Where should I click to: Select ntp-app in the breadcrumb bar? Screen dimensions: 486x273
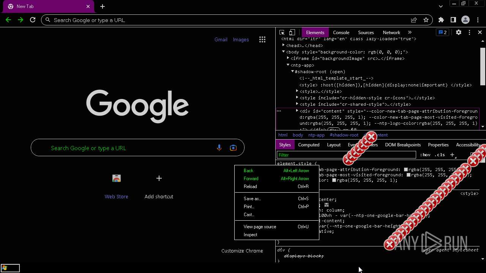[316, 135]
